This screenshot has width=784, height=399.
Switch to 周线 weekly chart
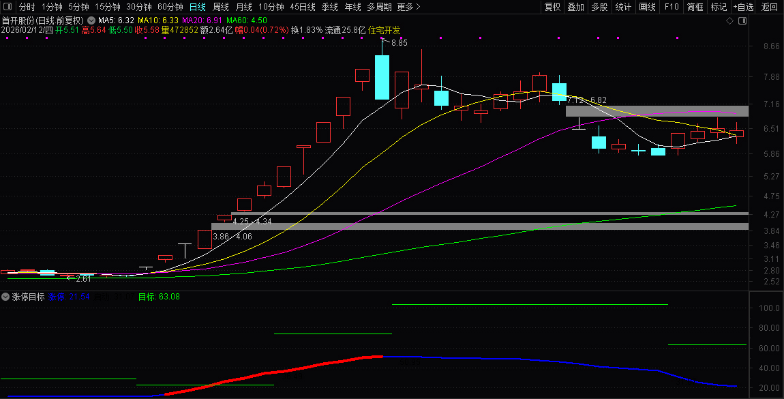coord(220,7)
